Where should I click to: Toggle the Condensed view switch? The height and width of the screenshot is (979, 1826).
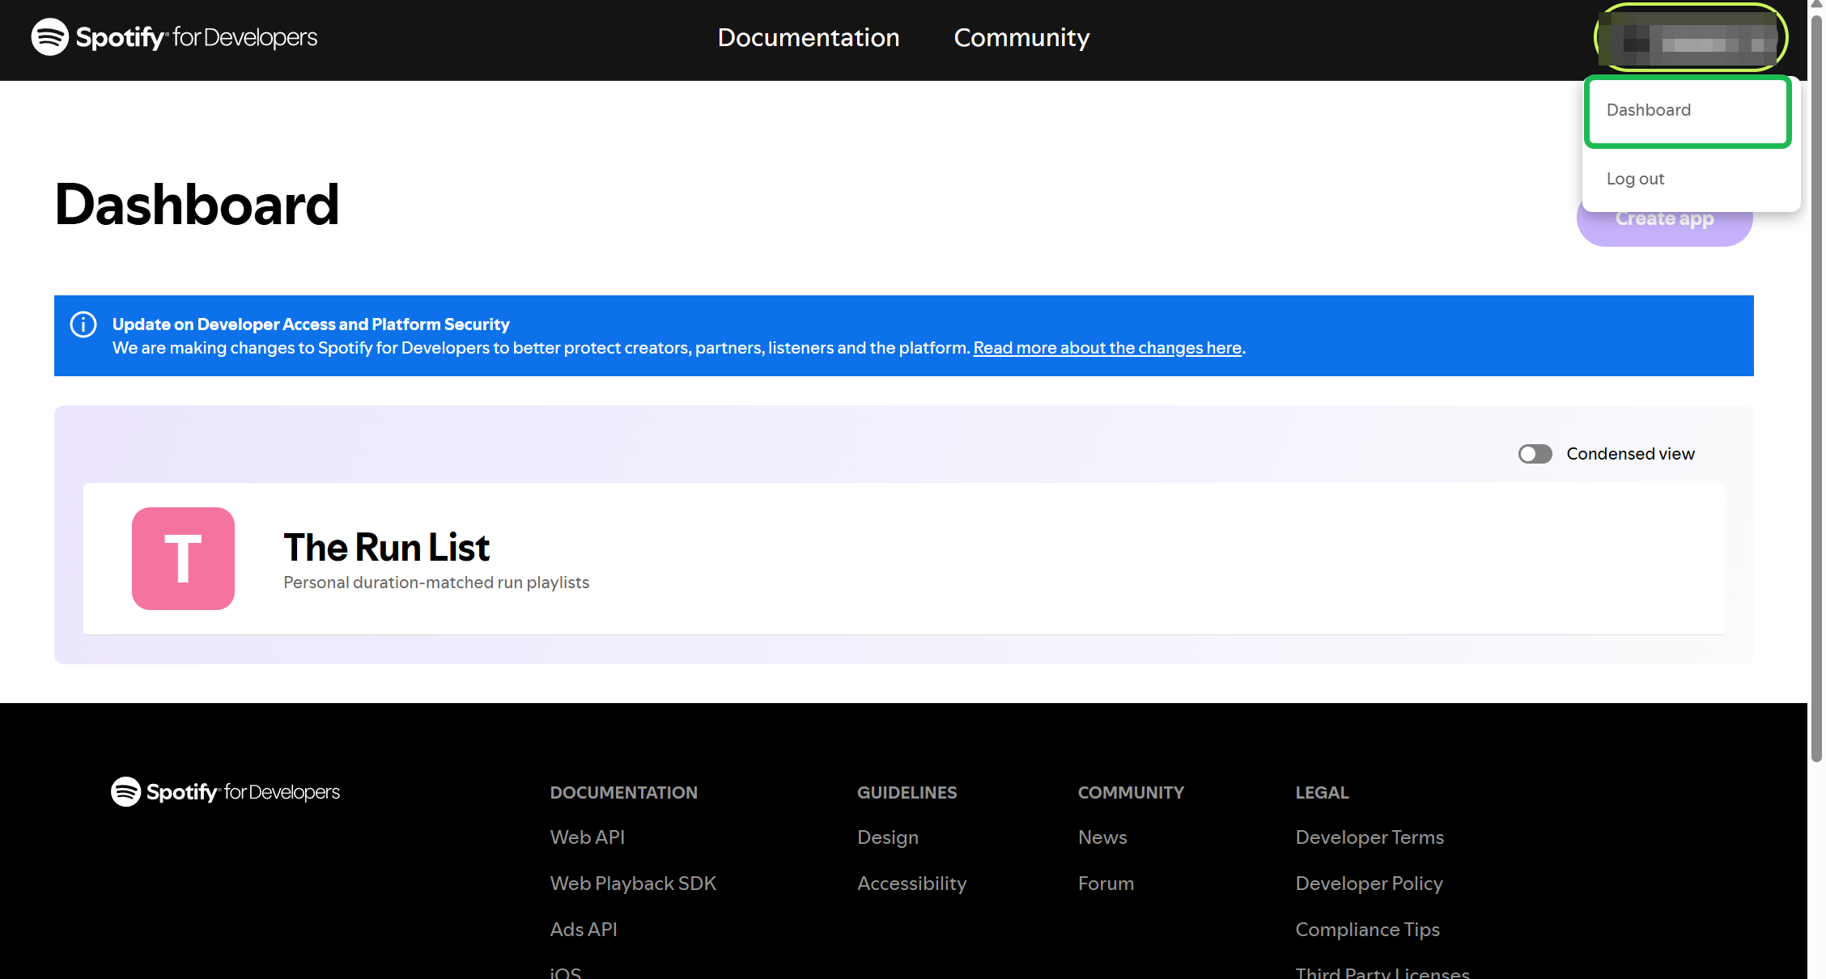click(1535, 454)
